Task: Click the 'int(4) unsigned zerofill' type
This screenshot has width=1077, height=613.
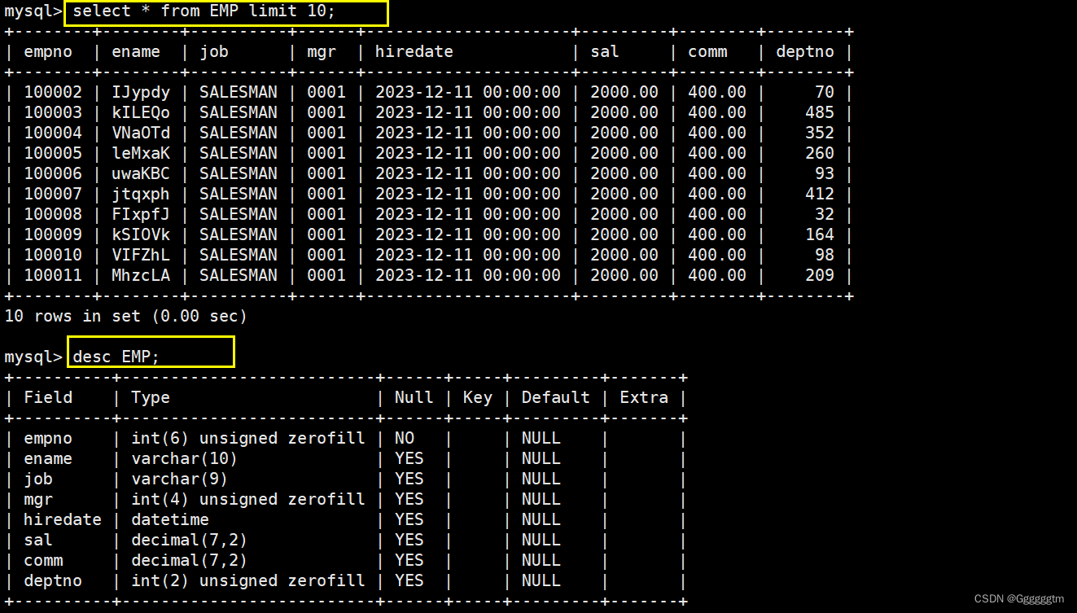Action: point(248,499)
